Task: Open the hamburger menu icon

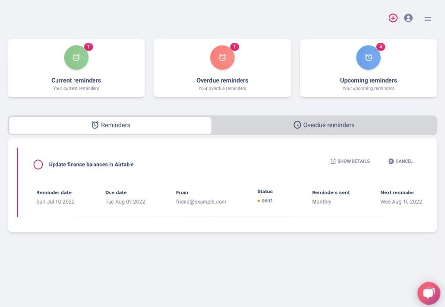Action: 427,19
